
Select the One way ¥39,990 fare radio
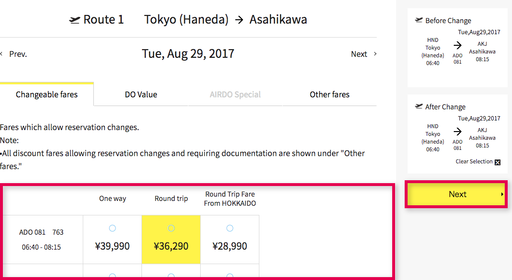tap(112, 228)
